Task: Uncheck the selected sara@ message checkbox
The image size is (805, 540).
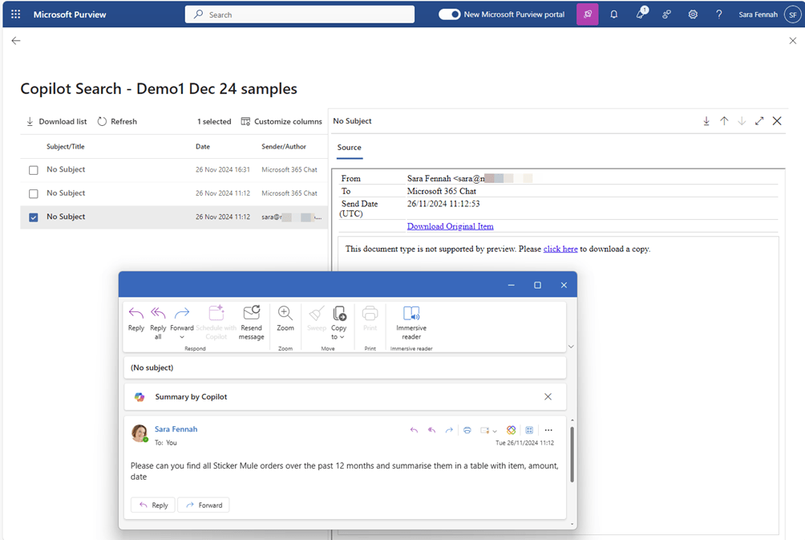Action: point(34,217)
